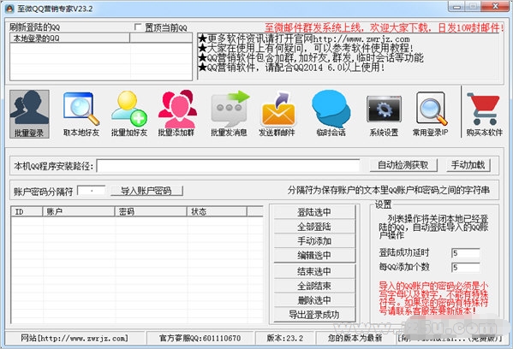The width and height of the screenshot is (513, 349).
Task: Close the 至微QQ营销专家 window
Action: [x=496, y=7]
